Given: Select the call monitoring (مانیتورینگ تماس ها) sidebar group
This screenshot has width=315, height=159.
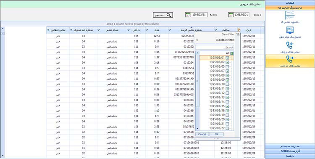Looking at the screenshot, I should [290, 8].
